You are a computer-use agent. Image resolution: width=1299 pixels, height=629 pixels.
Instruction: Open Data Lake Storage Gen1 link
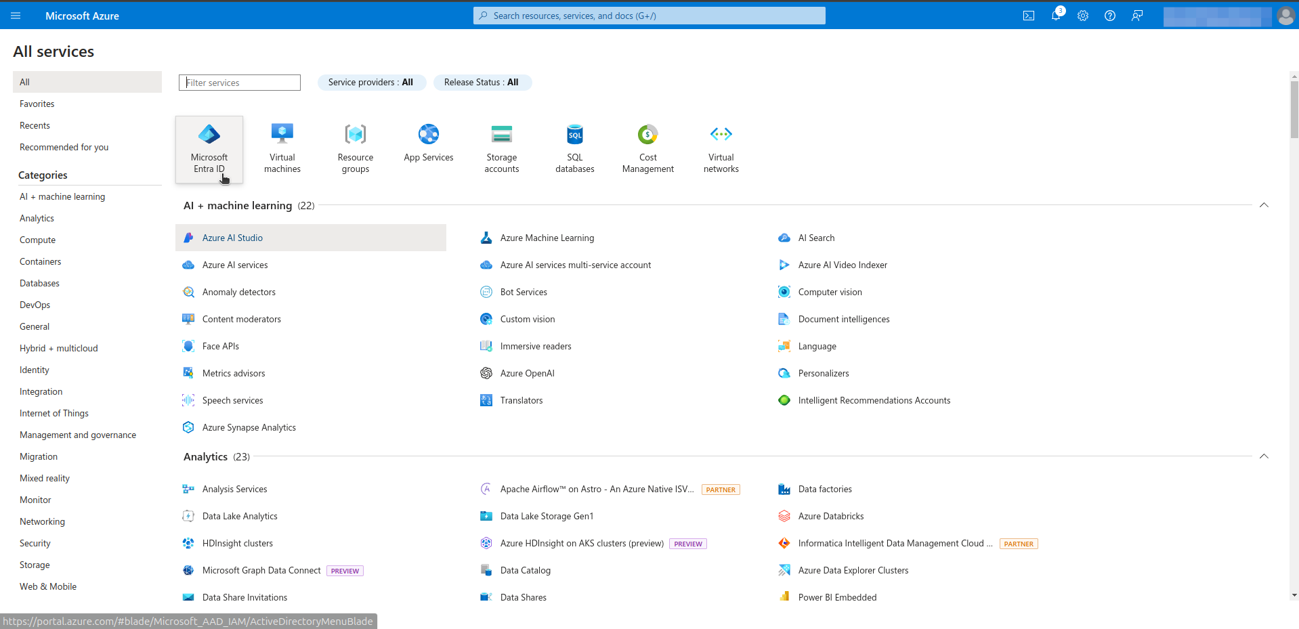click(547, 516)
